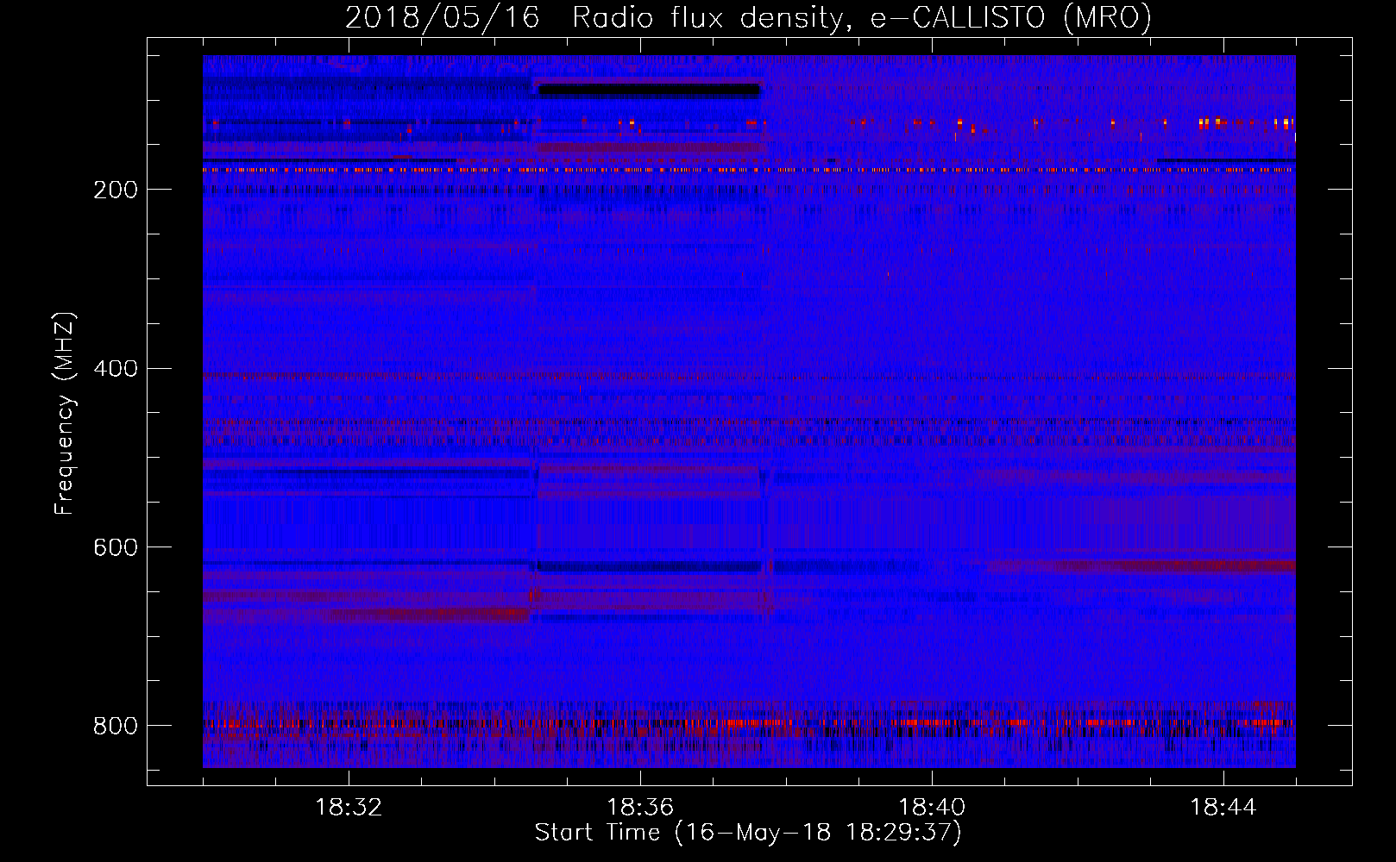1396x862 pixels.
Task: Click the '600' frequency tick label
Action: pyautogui.click(x=116, y=547)
